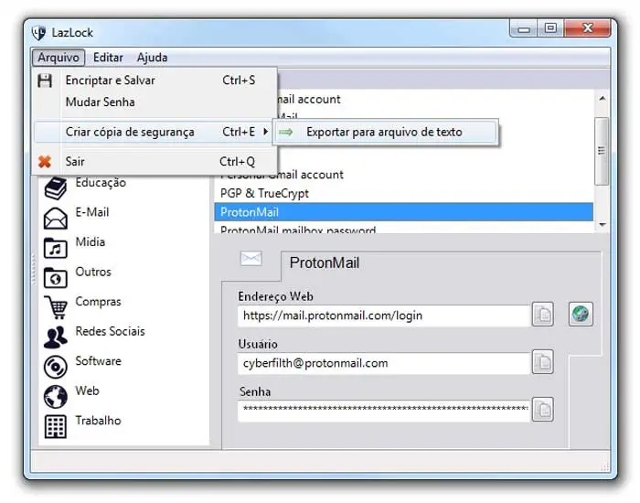Click the ProtonMail entry envelope icon

pos(251,258)
